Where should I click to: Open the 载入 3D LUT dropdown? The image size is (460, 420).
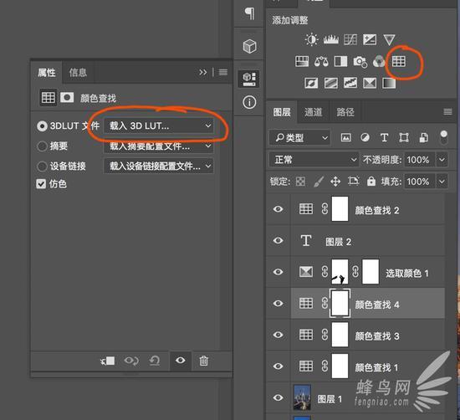click(x=159, y=125)
